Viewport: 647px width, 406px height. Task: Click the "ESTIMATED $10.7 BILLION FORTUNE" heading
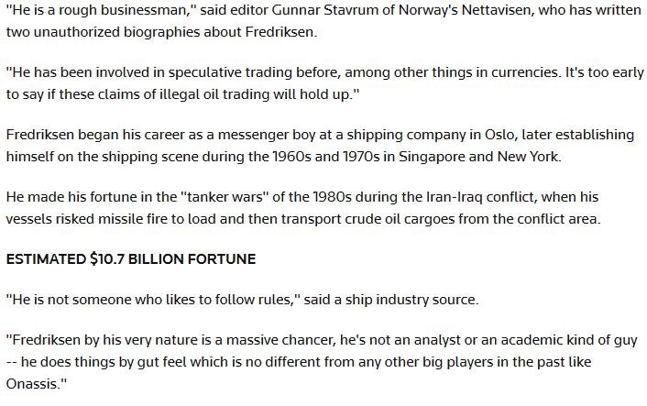(x=131, y=259)
